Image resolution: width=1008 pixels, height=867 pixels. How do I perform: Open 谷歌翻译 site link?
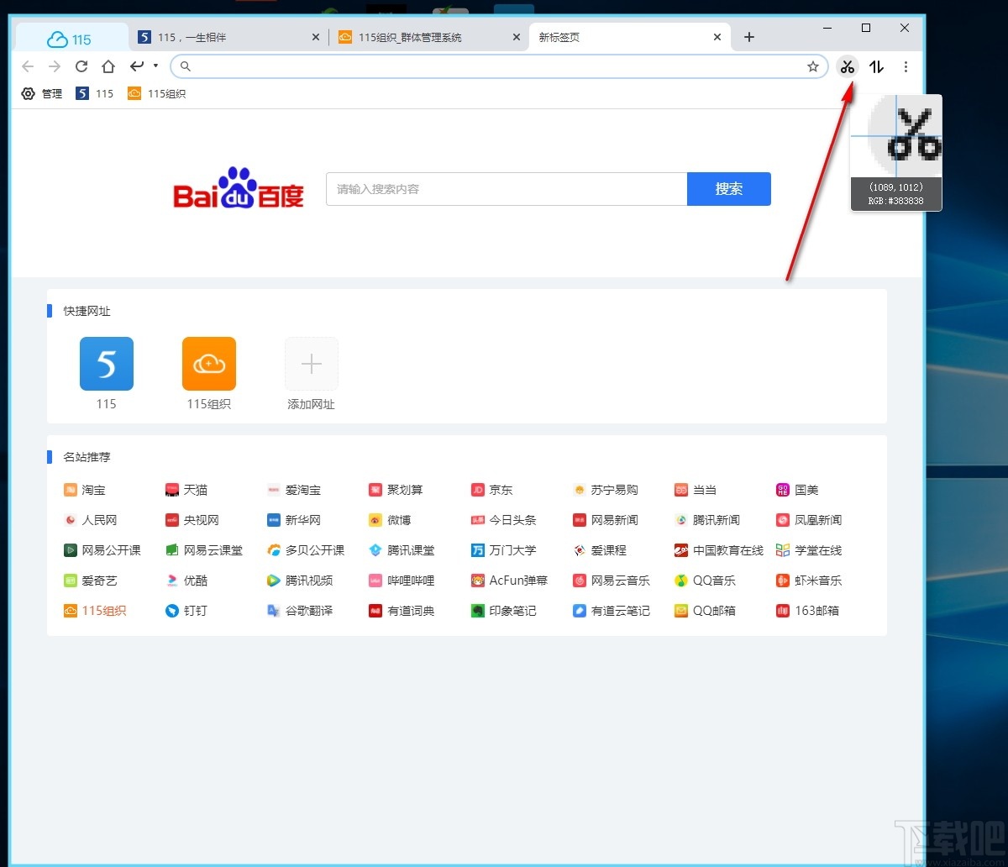coord(300,611)
